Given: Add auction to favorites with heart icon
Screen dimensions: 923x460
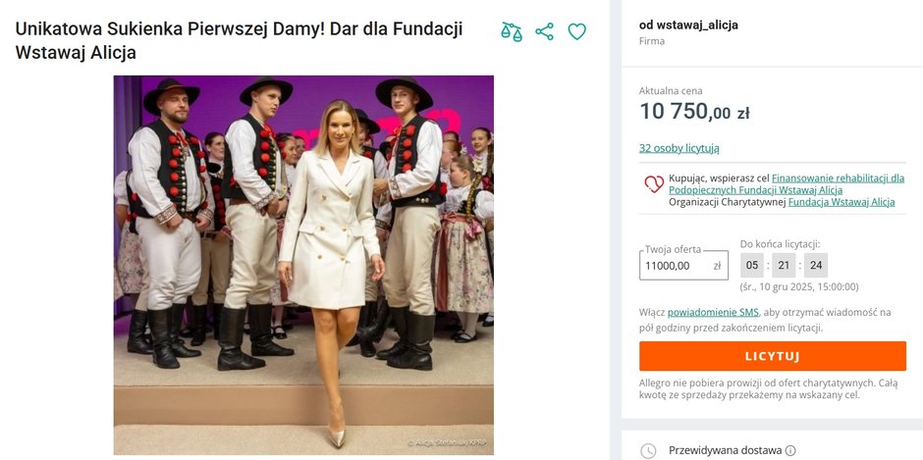Looking at the screenshot, I should tap(577, 31).
